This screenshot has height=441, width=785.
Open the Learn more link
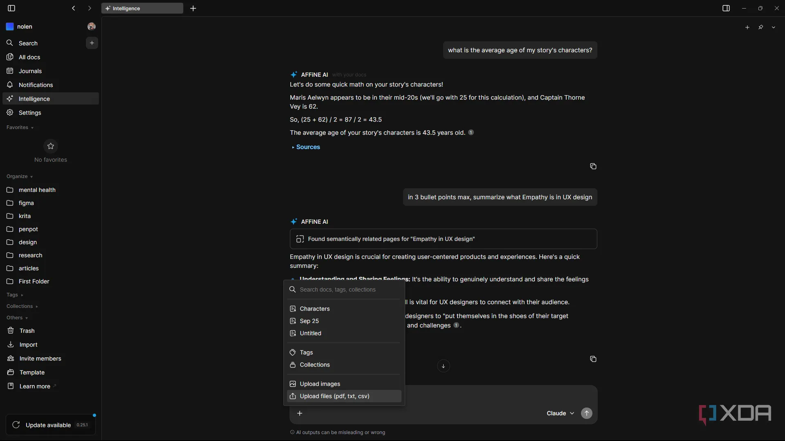coord(33,386)
